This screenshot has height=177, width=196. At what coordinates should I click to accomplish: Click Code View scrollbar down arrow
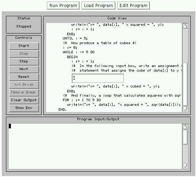(x=185, y=109)
